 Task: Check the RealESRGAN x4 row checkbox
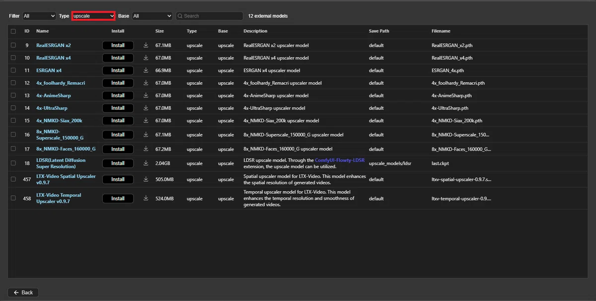[x=13, y=58]
